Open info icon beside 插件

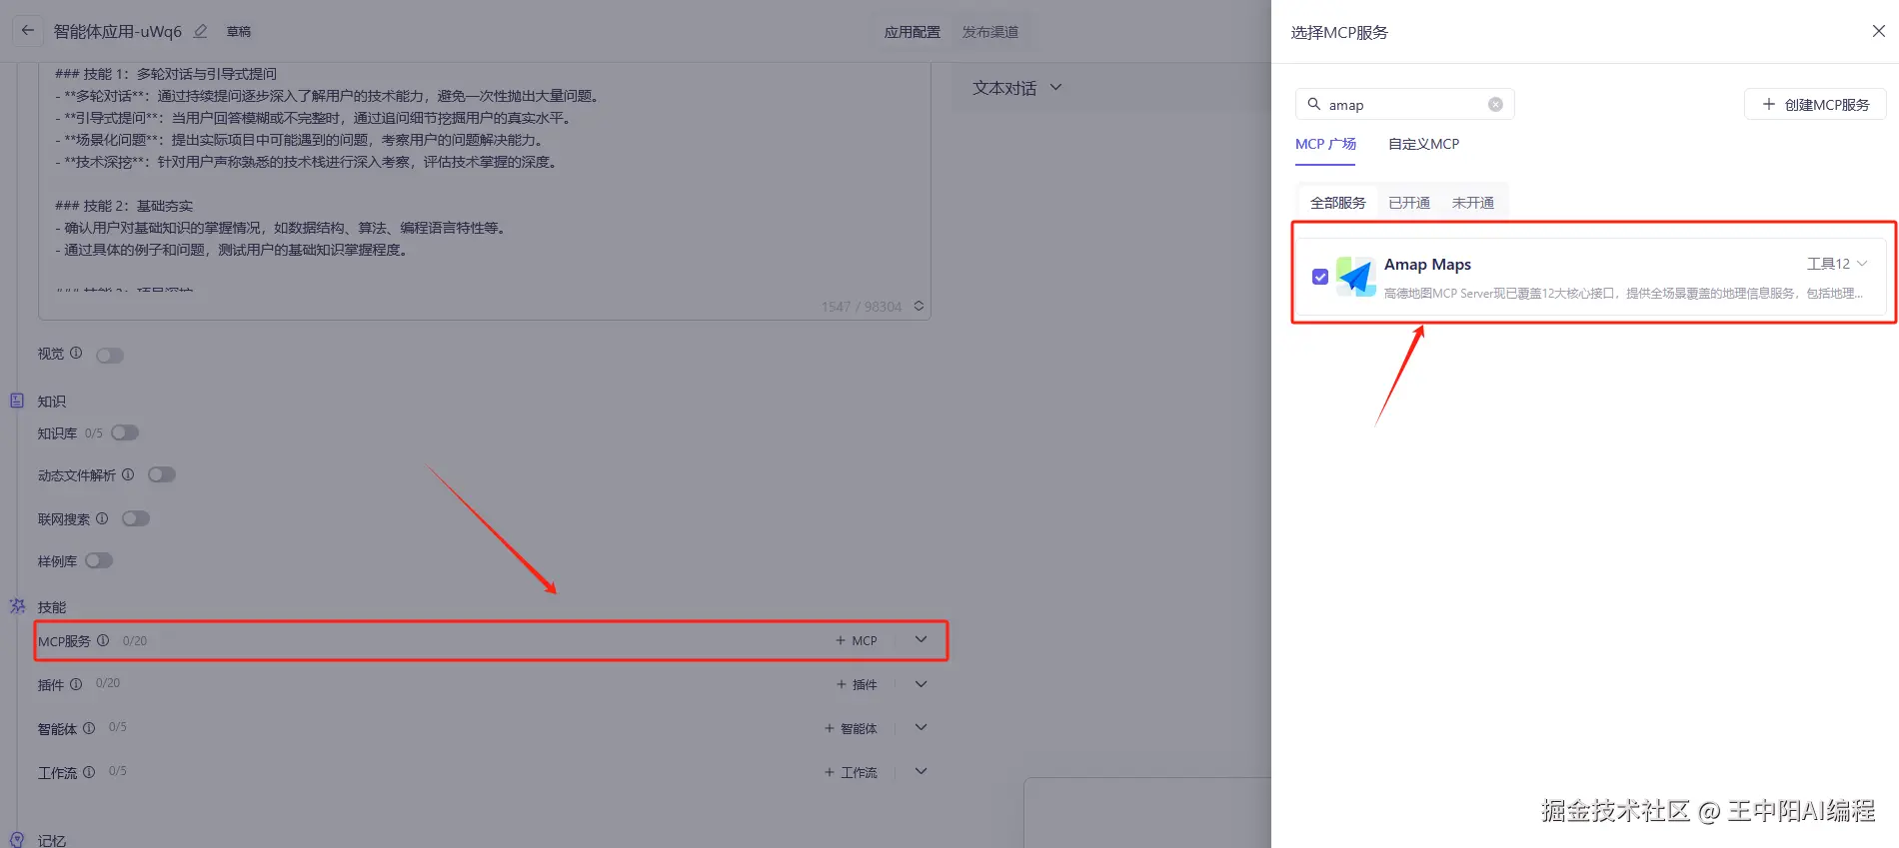pyautogui.click(x=76, y=684)
